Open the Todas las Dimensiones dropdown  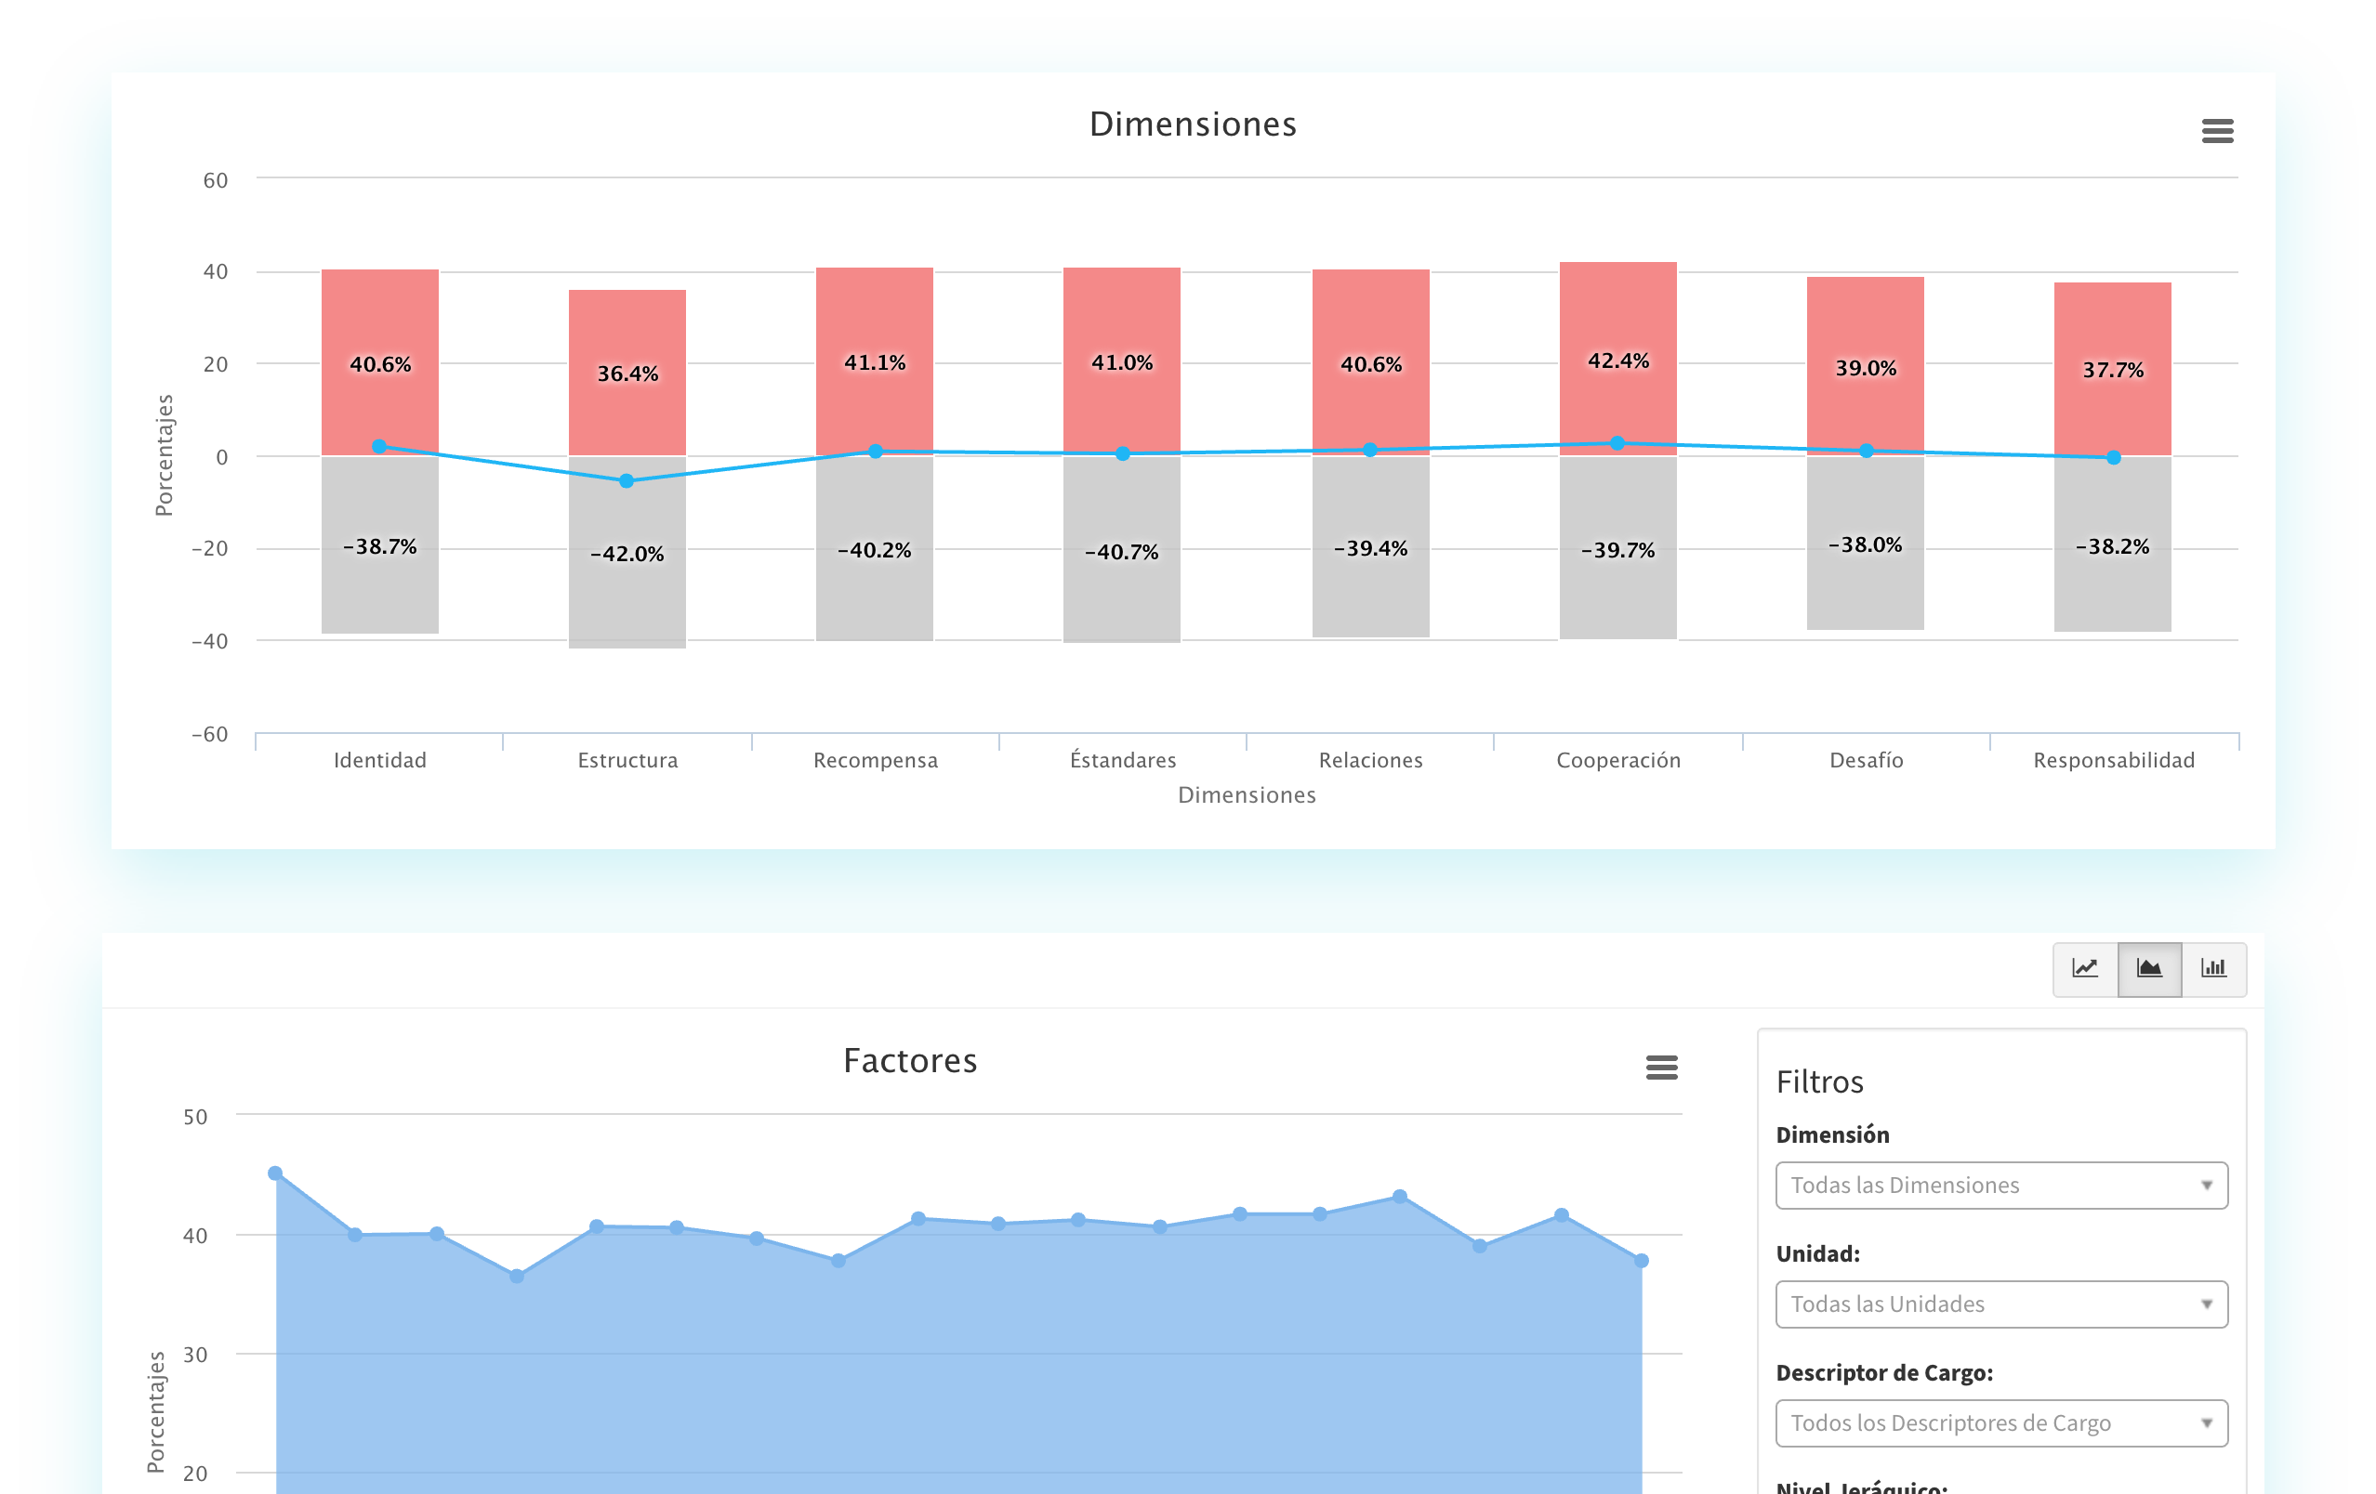point(2000,1186)
